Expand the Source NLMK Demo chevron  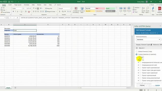pyautogui.click(x=157, y=33)
